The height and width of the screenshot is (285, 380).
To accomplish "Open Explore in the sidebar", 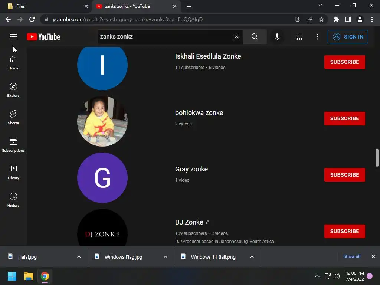I will click(13, 90).
